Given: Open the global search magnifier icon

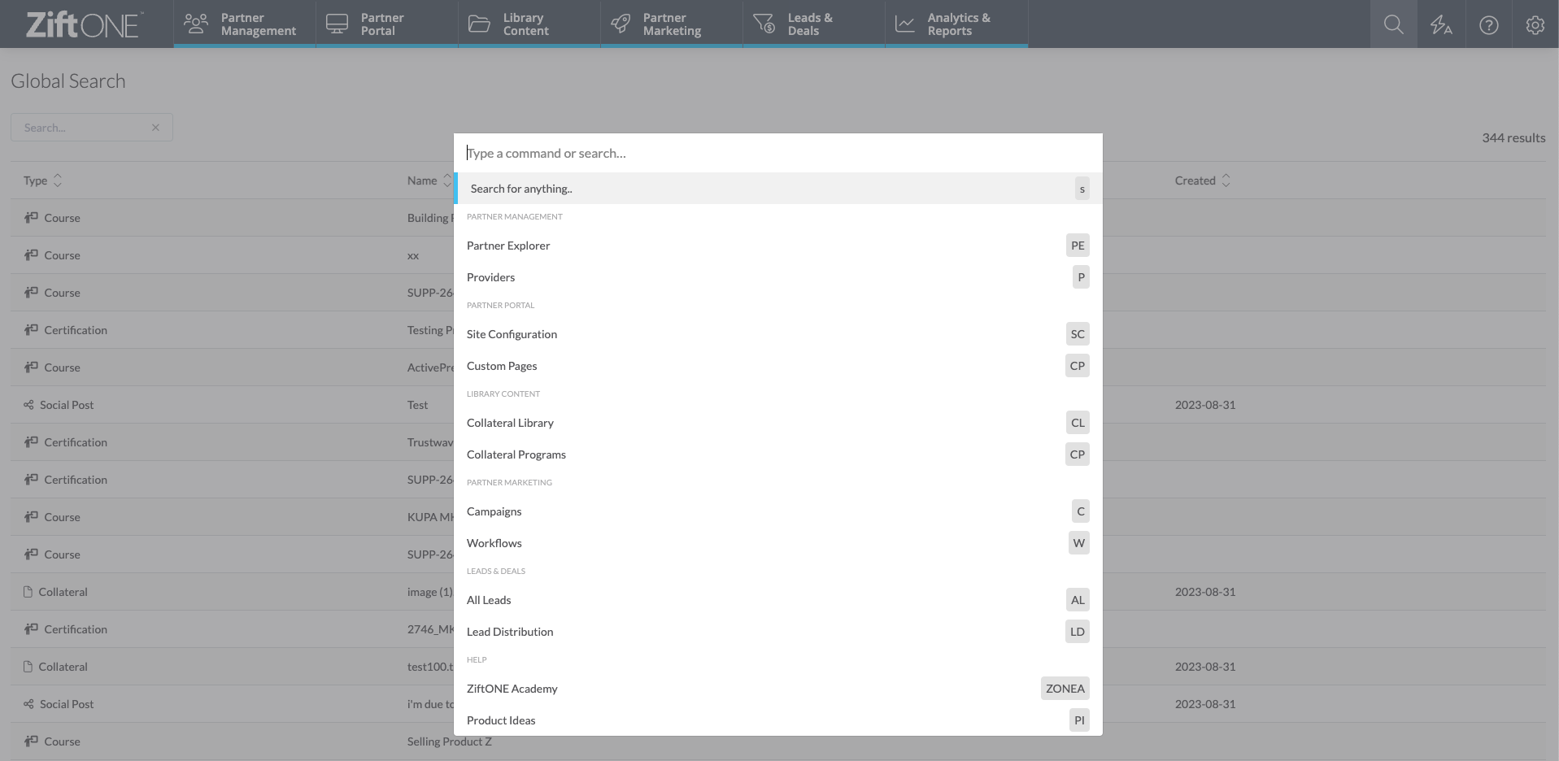Looking at the screenshot, I should tap(1393, 24).
